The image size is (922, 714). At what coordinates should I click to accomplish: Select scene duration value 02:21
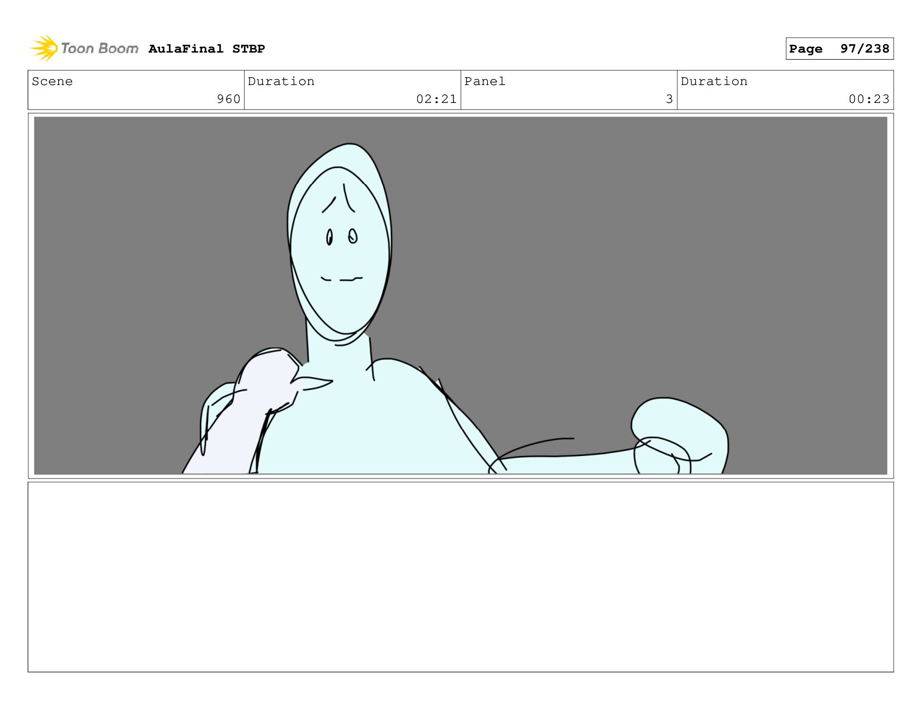point(436,99)
